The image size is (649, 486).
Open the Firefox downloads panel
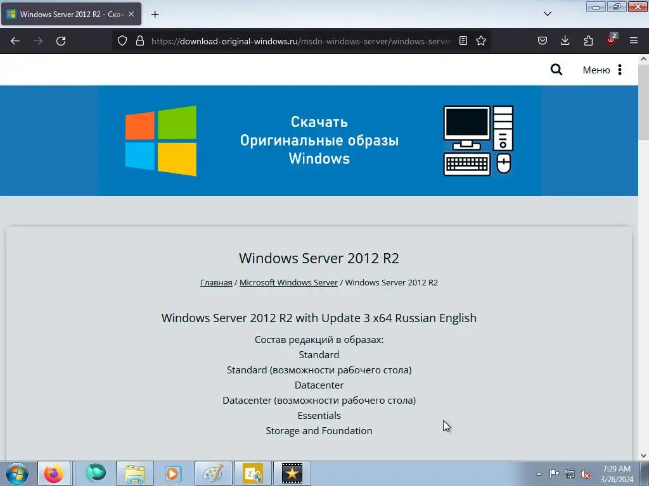565,40
